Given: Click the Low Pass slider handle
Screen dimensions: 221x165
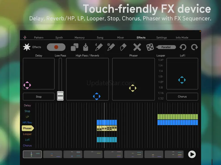Looking at the screenshot, I should (x=60, y=96).
